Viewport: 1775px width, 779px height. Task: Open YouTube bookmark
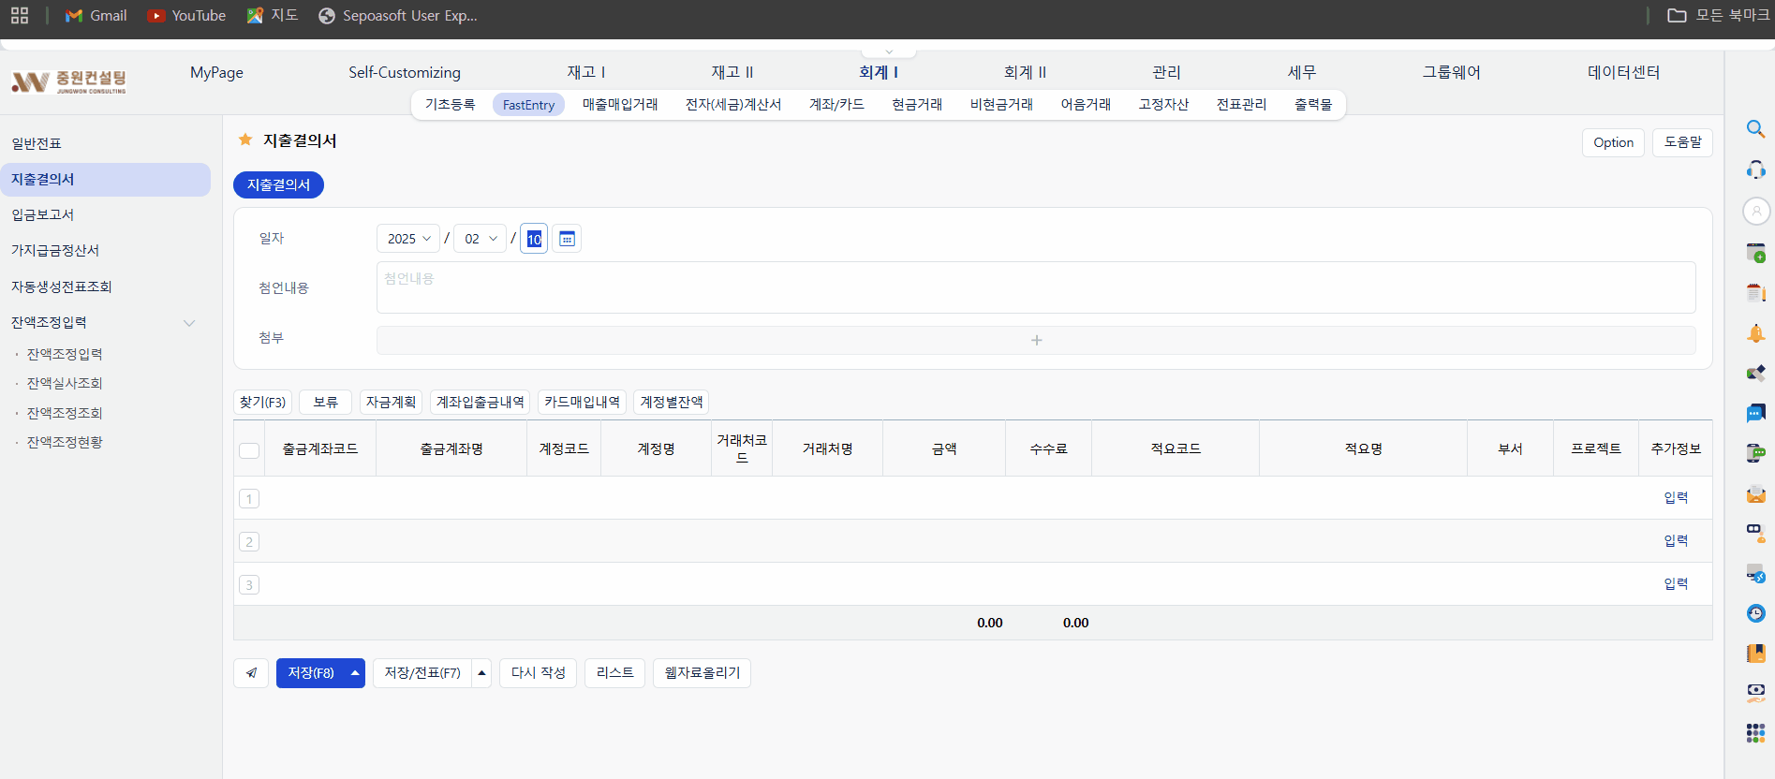[x=186, y=15]
